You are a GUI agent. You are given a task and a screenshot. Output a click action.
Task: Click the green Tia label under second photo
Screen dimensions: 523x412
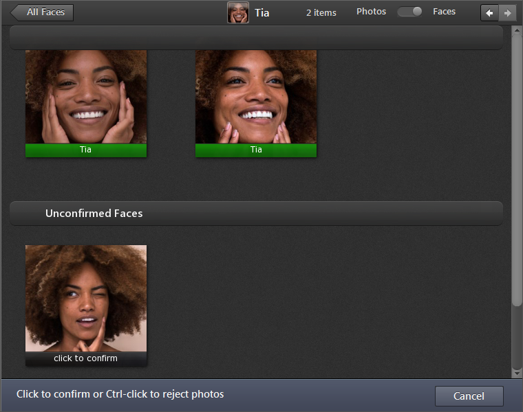click(x=256, y=150)
